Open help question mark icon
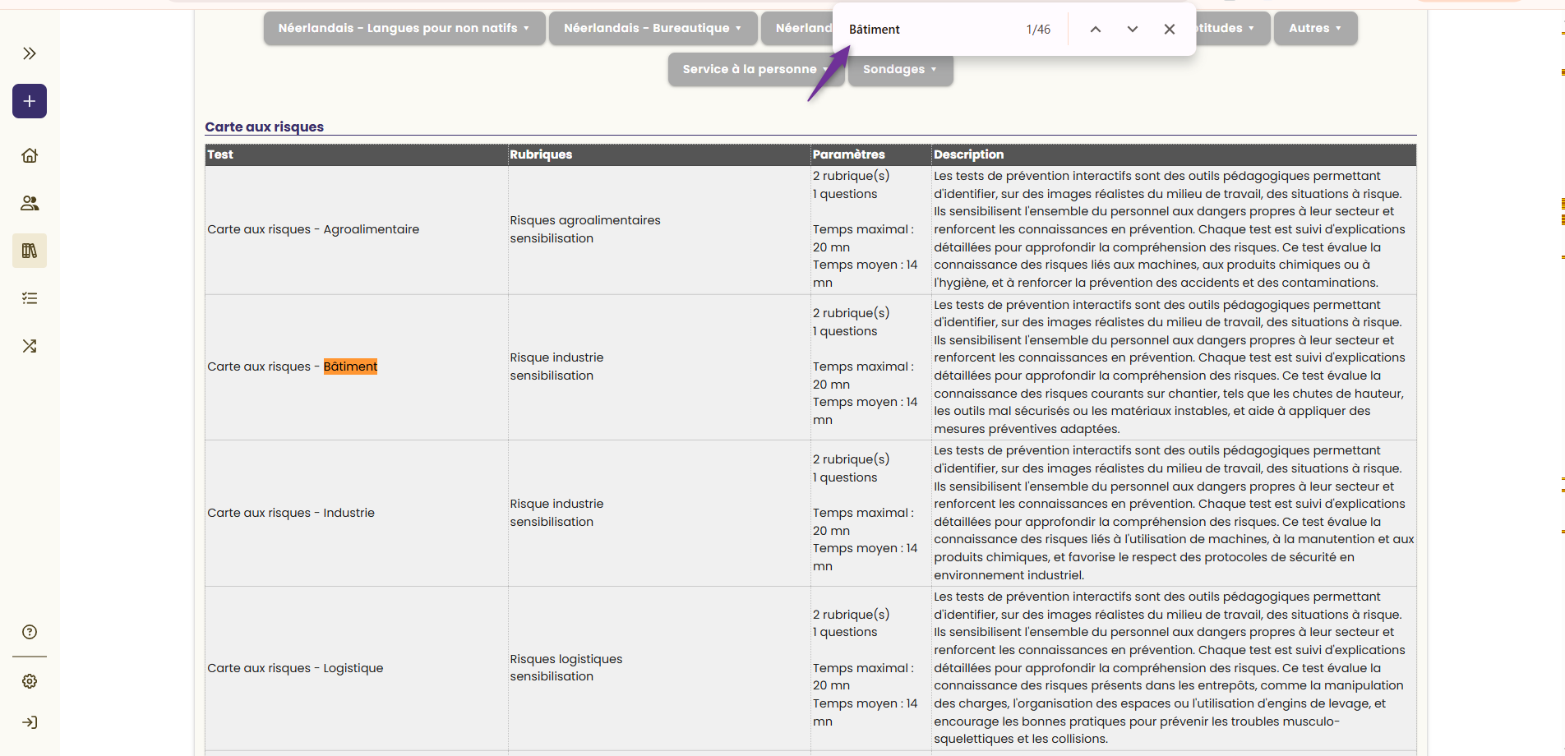Screen dimensions: 1565x756 tap(30, 632)
